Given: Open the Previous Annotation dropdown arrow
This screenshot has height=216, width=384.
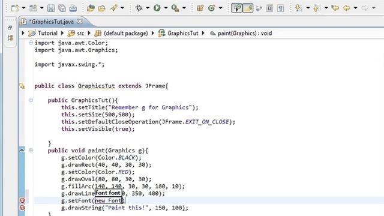Looking at the screenshot, I should tap(326, 8).
